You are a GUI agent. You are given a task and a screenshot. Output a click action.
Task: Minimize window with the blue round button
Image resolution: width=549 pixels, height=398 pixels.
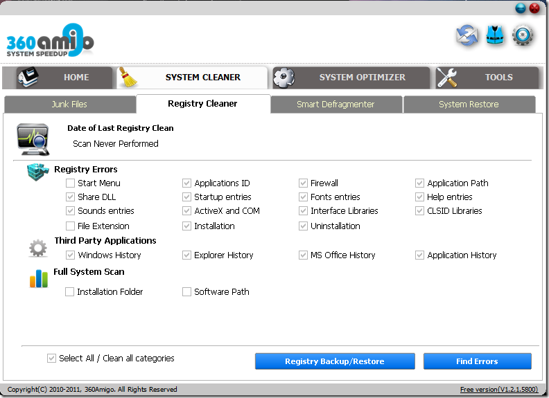(521, 8)
